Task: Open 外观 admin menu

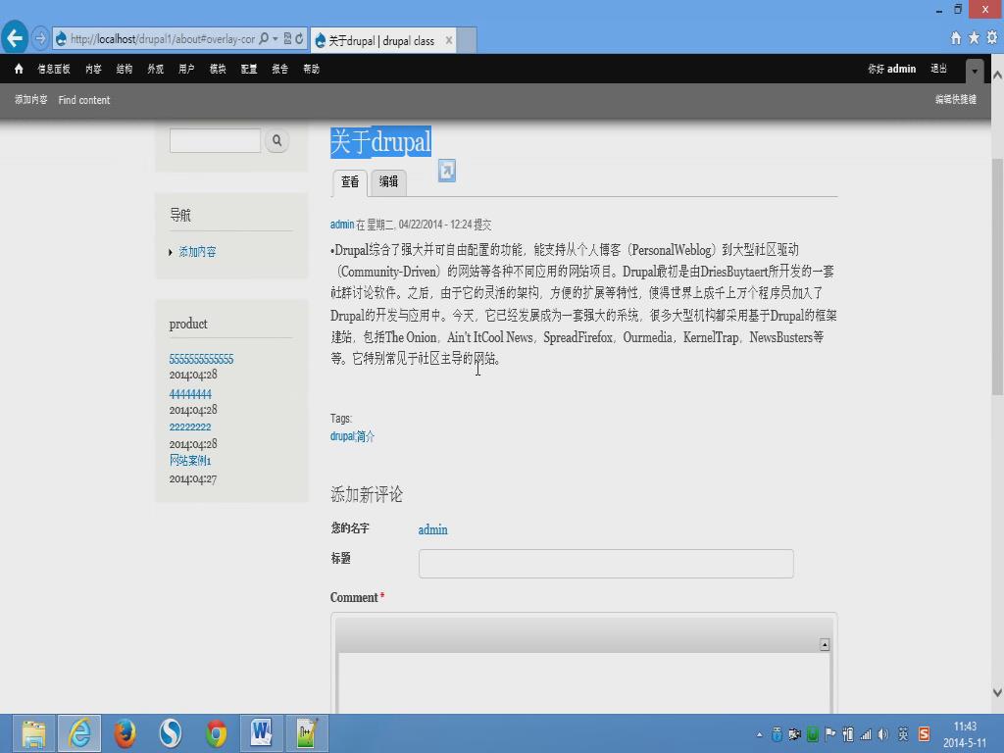Action: point(156,70)
